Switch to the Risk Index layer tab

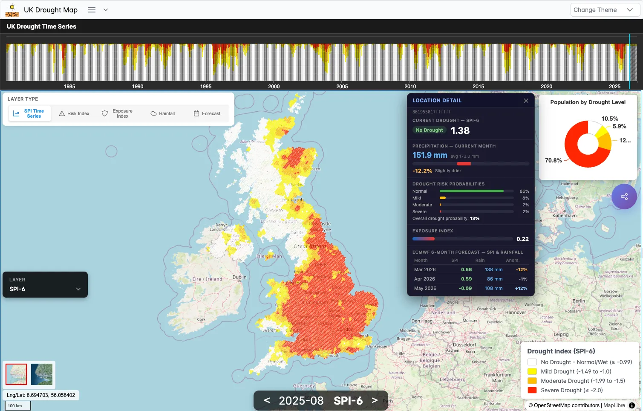(x=74, y=113)
